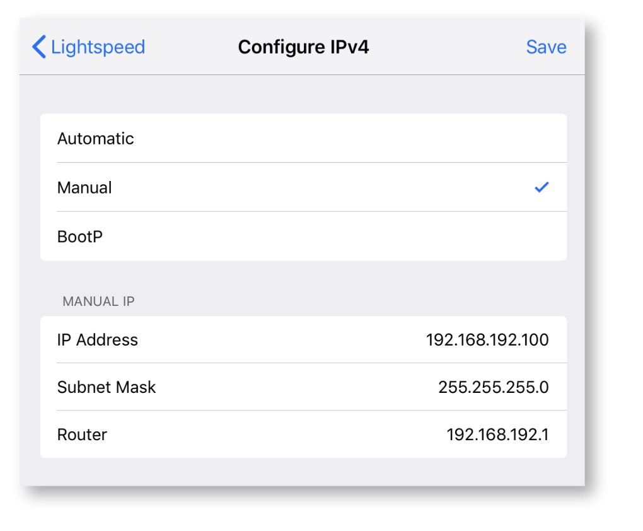Tap the IP Address label
The width and height of the screenshot is (643, 531).
(98, 340)
